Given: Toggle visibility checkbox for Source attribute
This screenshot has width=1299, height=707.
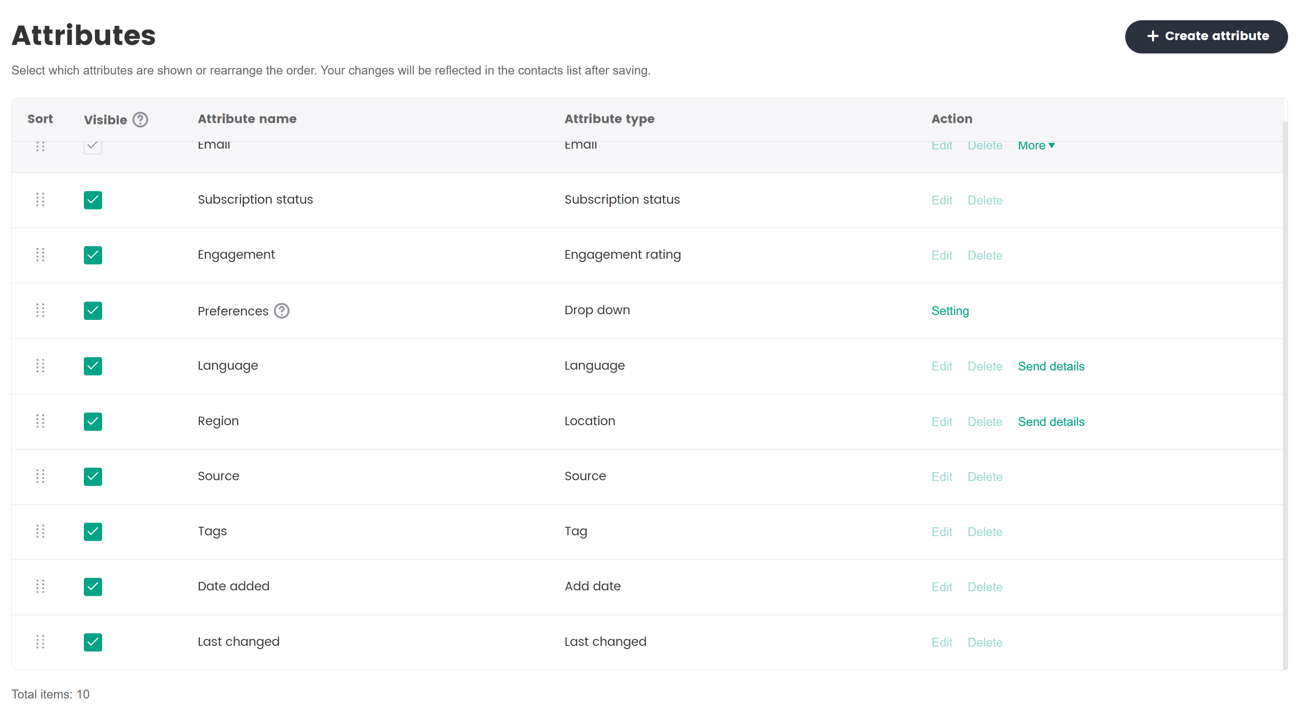Looking at the screenshot, I should tap(93, 476).
